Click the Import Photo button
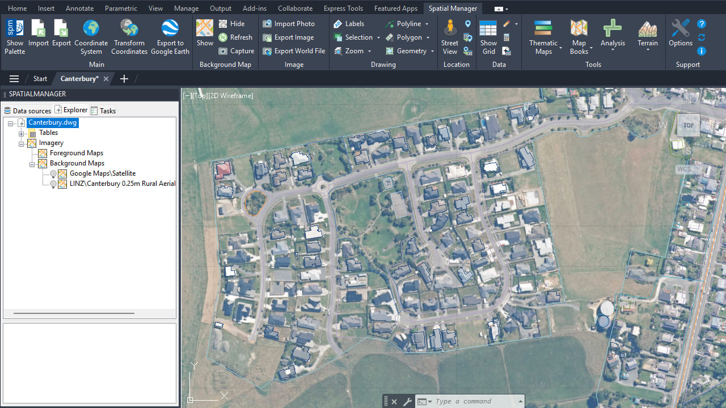 [x=289, y=24]
